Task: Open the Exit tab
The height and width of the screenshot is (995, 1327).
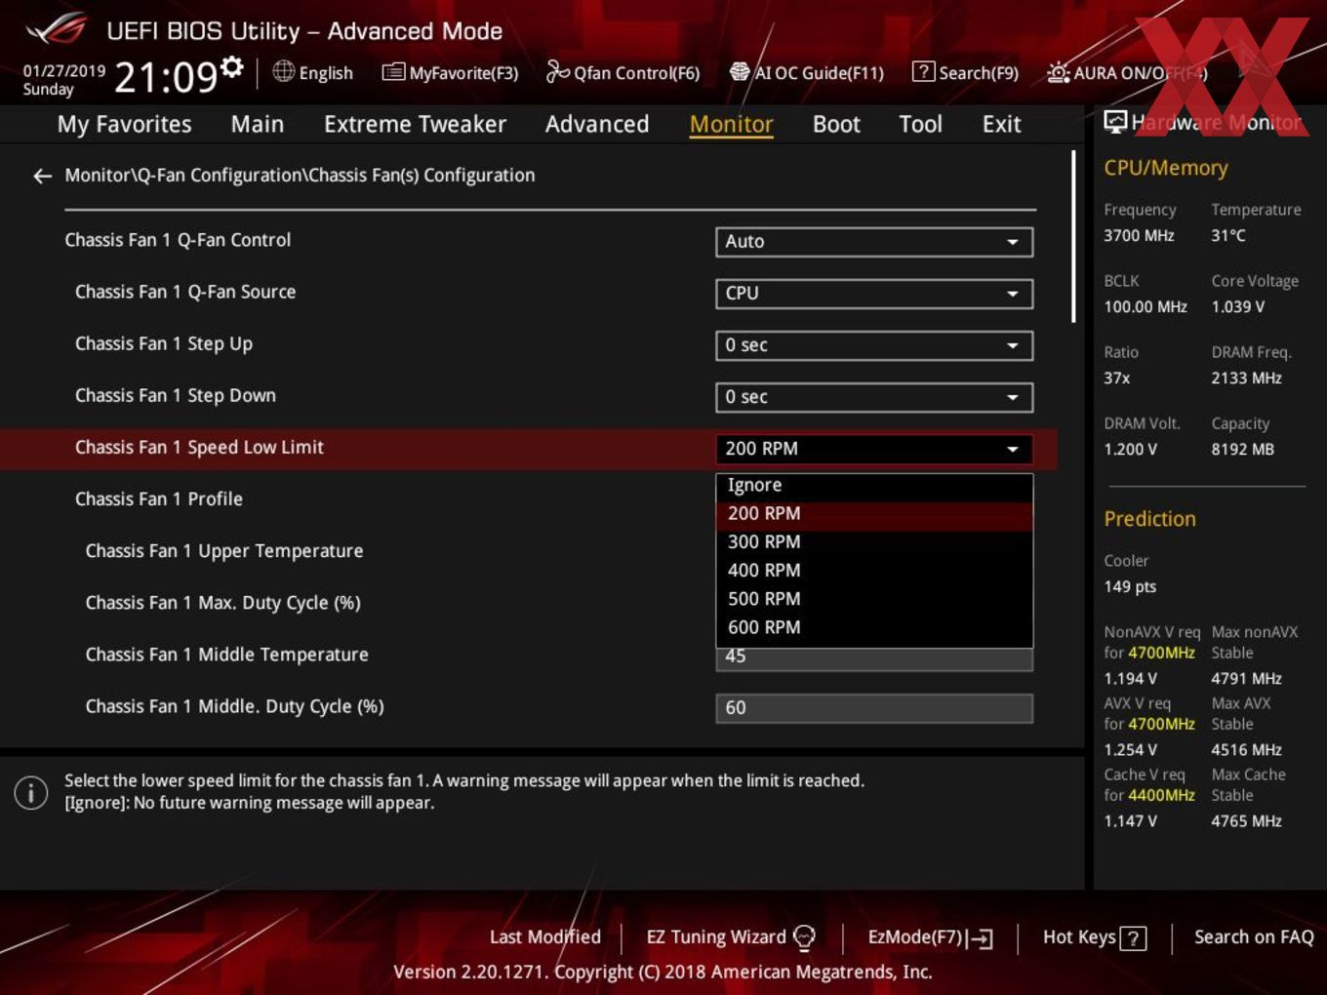Action: point(1001,124)
